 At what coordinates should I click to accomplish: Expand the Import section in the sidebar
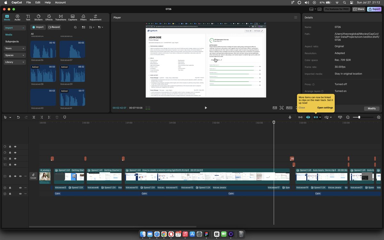tap(15, 28)
